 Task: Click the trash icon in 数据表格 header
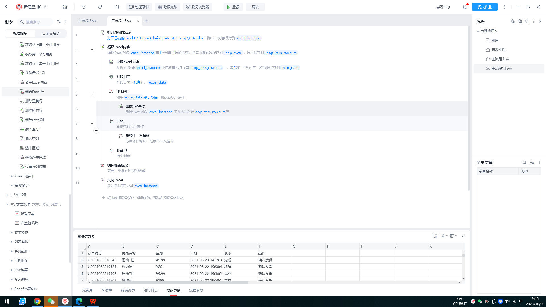coord(452,236)
